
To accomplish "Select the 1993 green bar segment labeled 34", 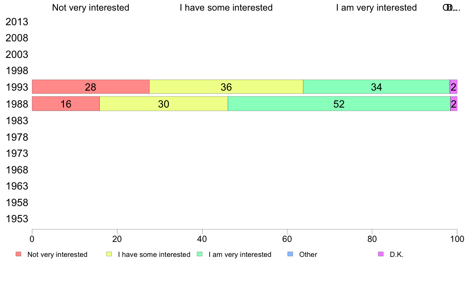I will coord(376,87).
